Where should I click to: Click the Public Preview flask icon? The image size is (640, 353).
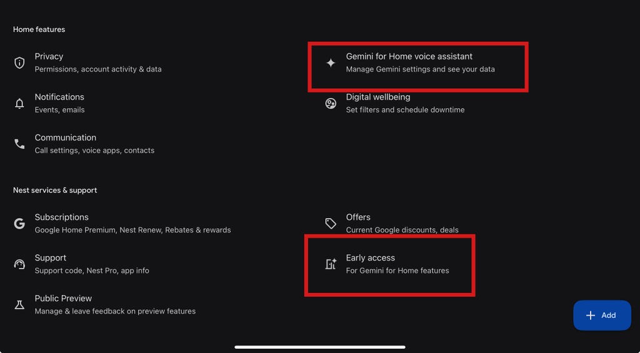[19, 305]
